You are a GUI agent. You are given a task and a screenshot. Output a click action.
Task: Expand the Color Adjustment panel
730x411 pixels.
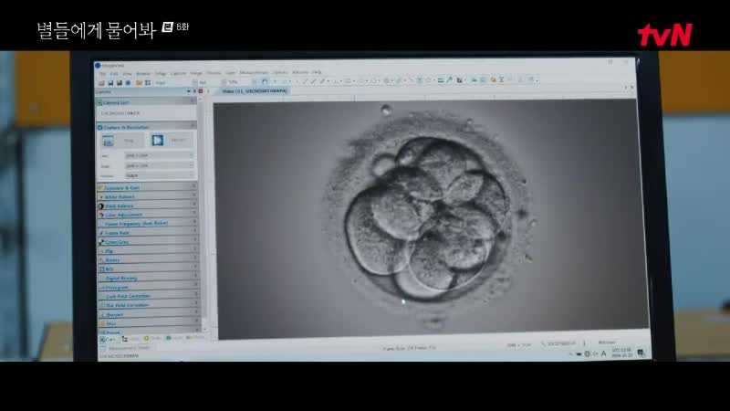click(x=148, y=215)
